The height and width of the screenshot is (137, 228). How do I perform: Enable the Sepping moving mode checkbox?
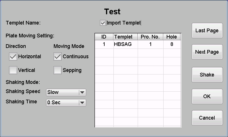(58, 70)
